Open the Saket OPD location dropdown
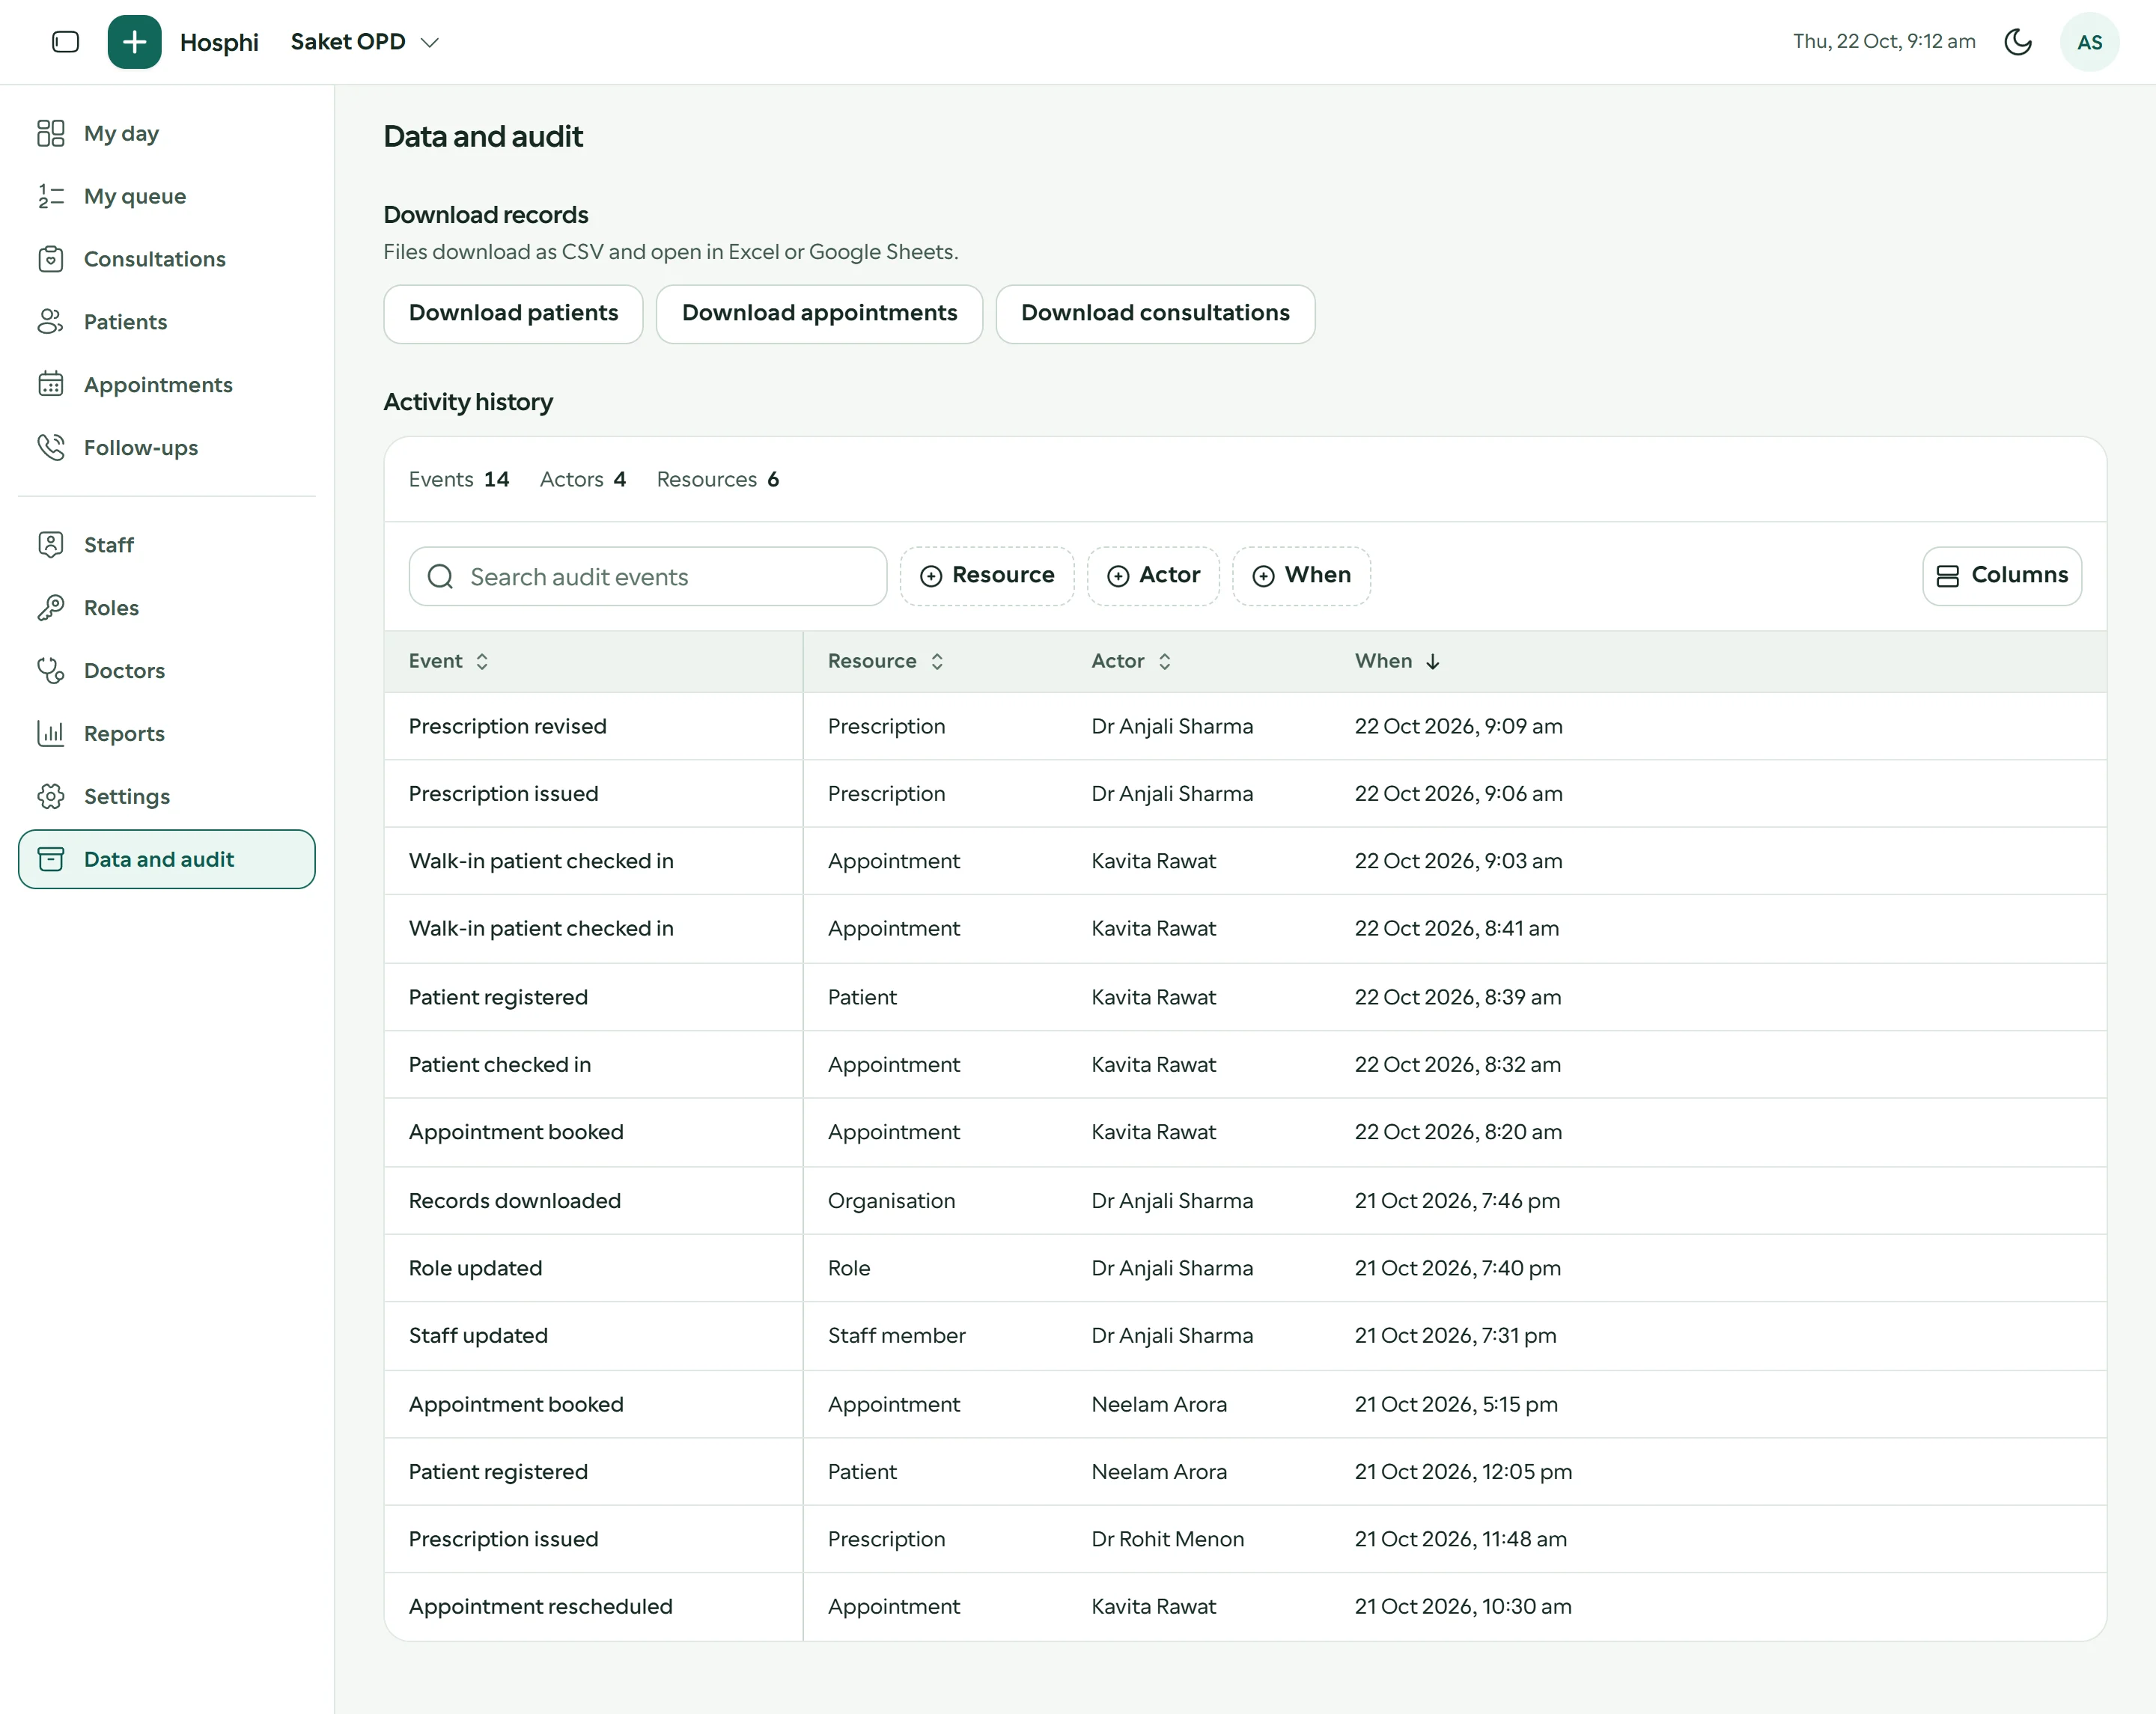The height and width of the screenshot is (1714, 2156). click(x=365, y=42)
